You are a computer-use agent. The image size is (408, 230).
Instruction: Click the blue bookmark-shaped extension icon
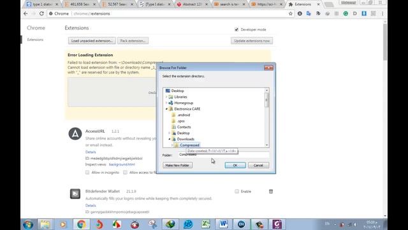[x=364, y=13]
